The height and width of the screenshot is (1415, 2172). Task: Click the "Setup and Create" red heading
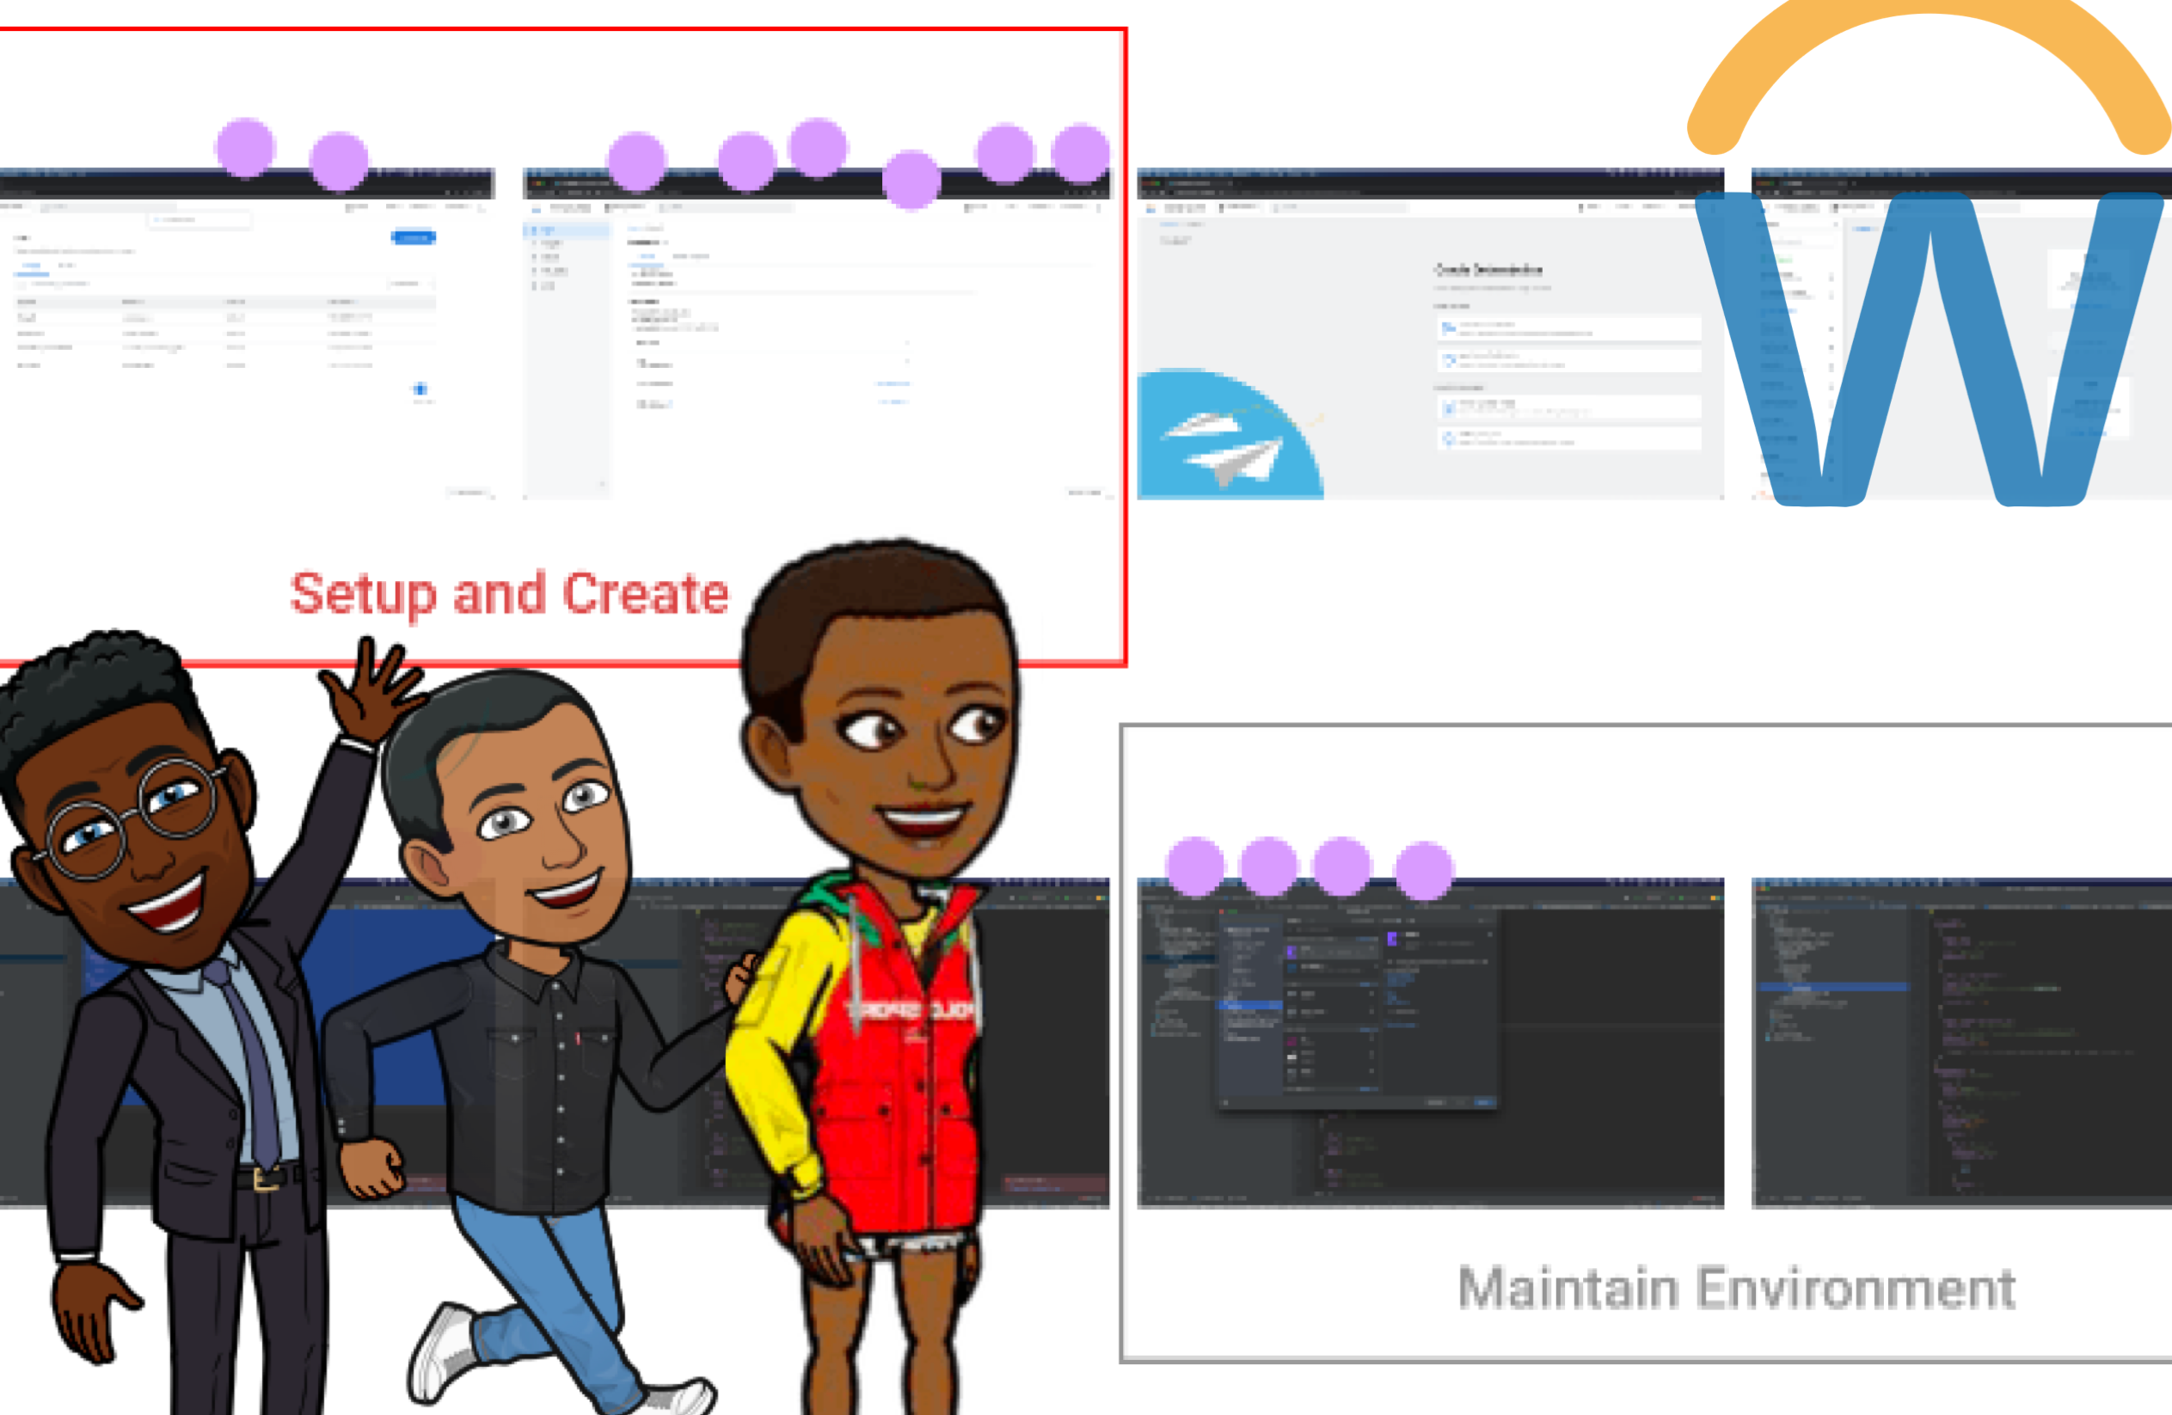(509, 594)
